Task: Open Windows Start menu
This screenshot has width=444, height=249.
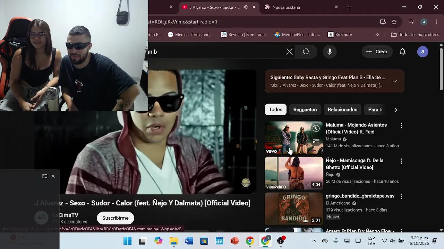Action: 128,241
